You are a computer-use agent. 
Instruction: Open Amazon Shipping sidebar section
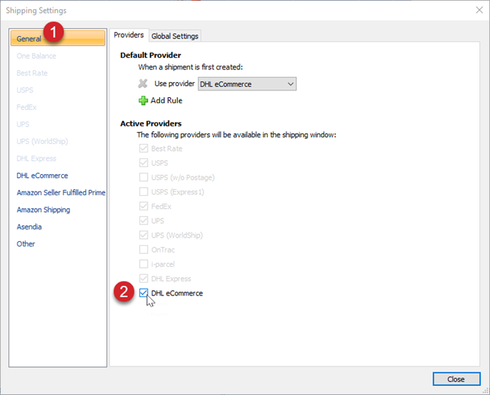coord(44,210)
